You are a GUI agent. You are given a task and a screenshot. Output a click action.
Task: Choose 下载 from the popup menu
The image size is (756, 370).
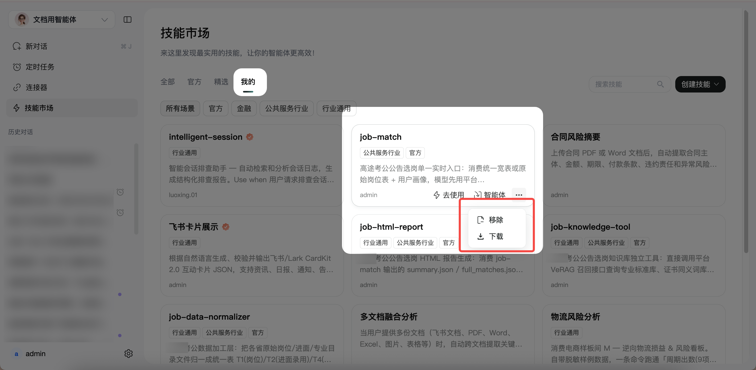[497, 236]
